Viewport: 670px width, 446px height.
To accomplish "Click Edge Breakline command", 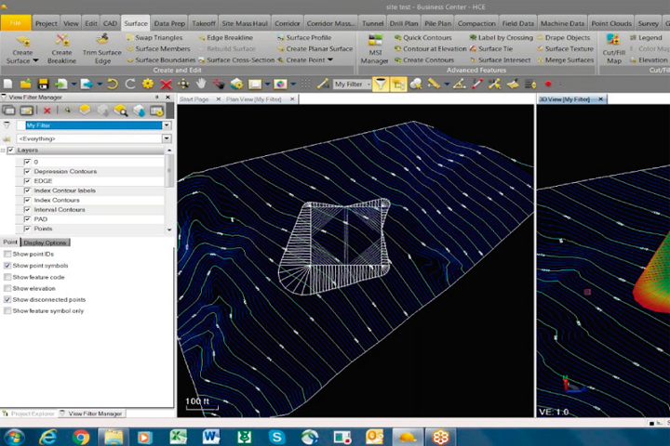I will 225,37.
